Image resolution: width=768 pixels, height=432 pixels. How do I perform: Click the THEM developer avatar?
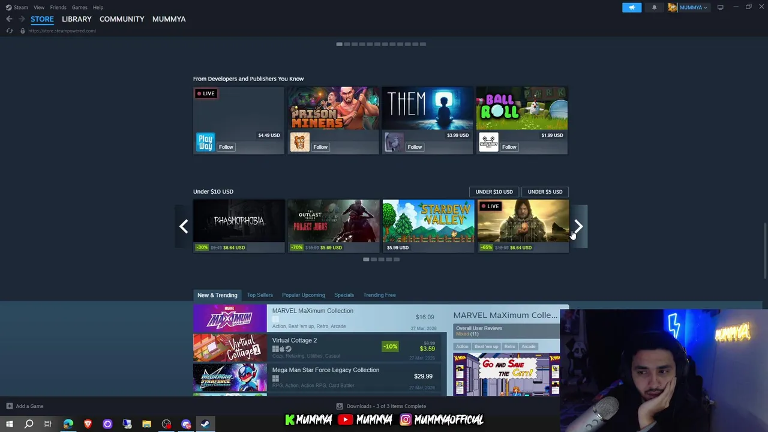tap(394, 142)
